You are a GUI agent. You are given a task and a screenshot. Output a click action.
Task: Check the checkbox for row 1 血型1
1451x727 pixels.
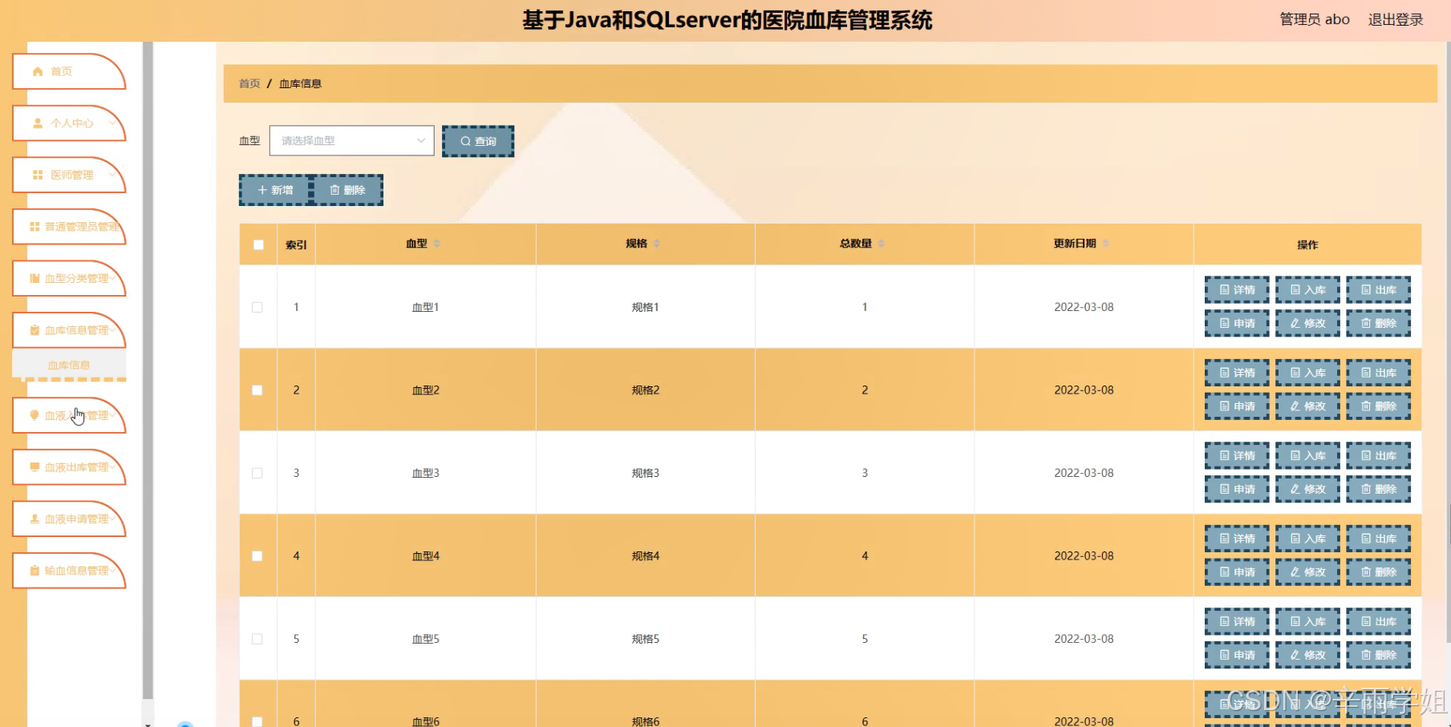click(257, 306)
